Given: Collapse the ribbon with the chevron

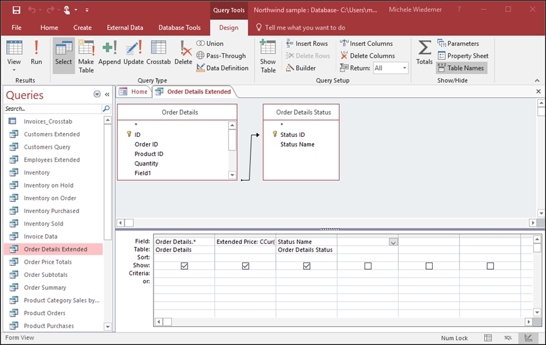Looking at the screenshot, I should (x=537, y=81).
